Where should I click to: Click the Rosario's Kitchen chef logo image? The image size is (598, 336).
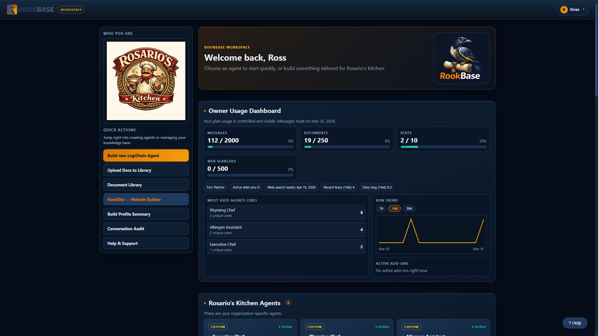pos(146,81)
